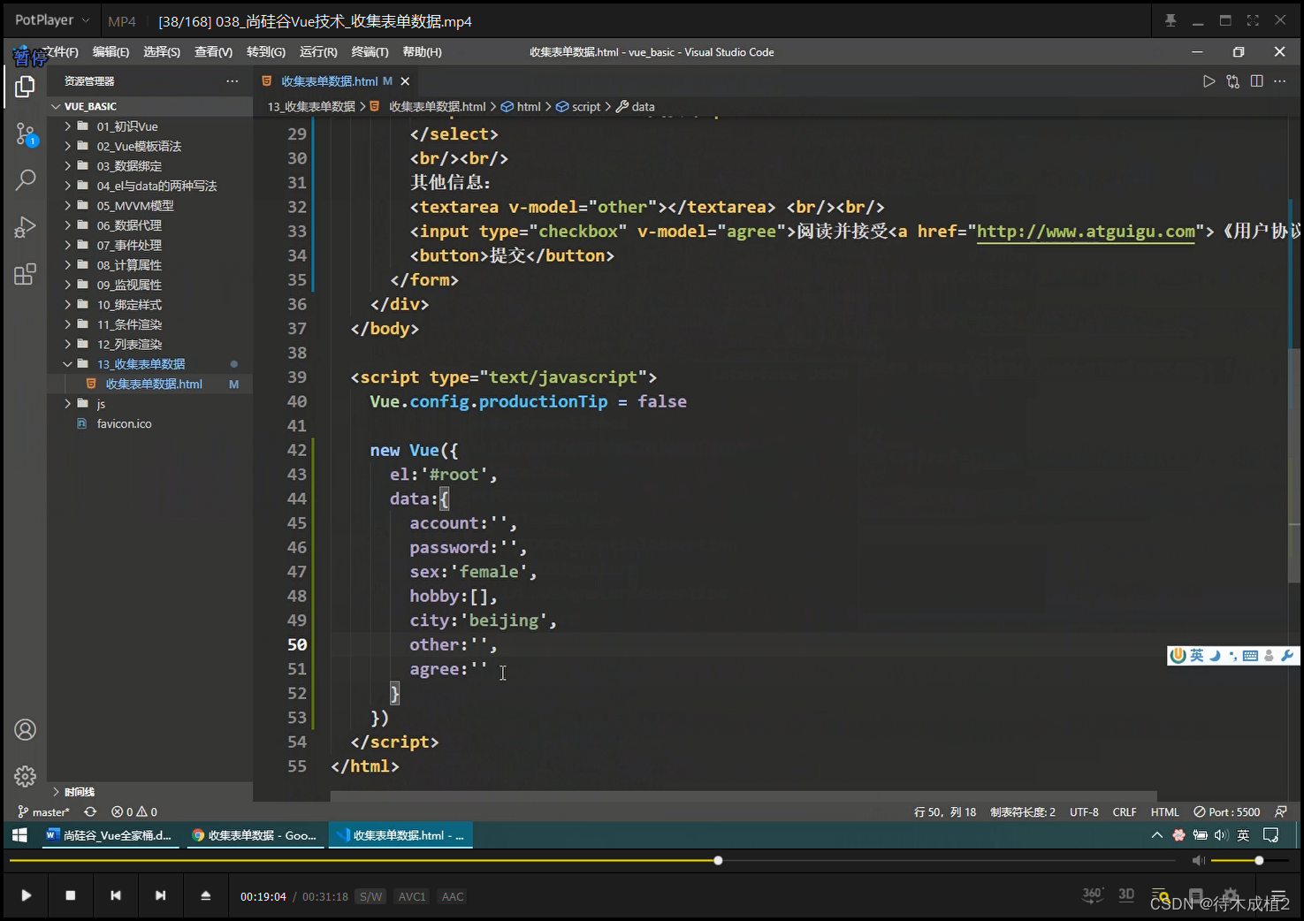Click the CRLF end-of-line selector

1125,811
